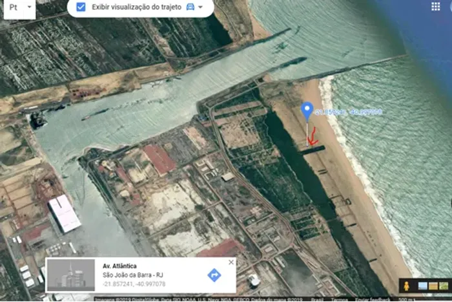This screenshot has width=452, height=302.
Task: Open the 'Termos' link in the footer
Action: tap(340, 299)
